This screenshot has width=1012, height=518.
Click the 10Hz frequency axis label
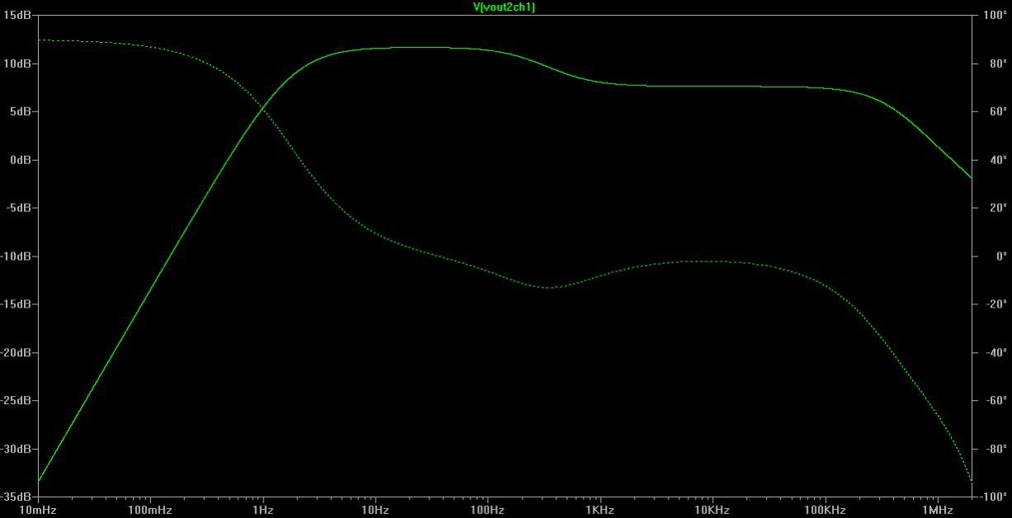coord(375,511)
